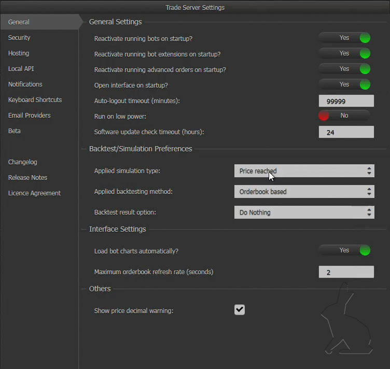Viewport: 390px width, 369px height.
Task: Go to the Notifications settings tab
Action: [25, 84]
